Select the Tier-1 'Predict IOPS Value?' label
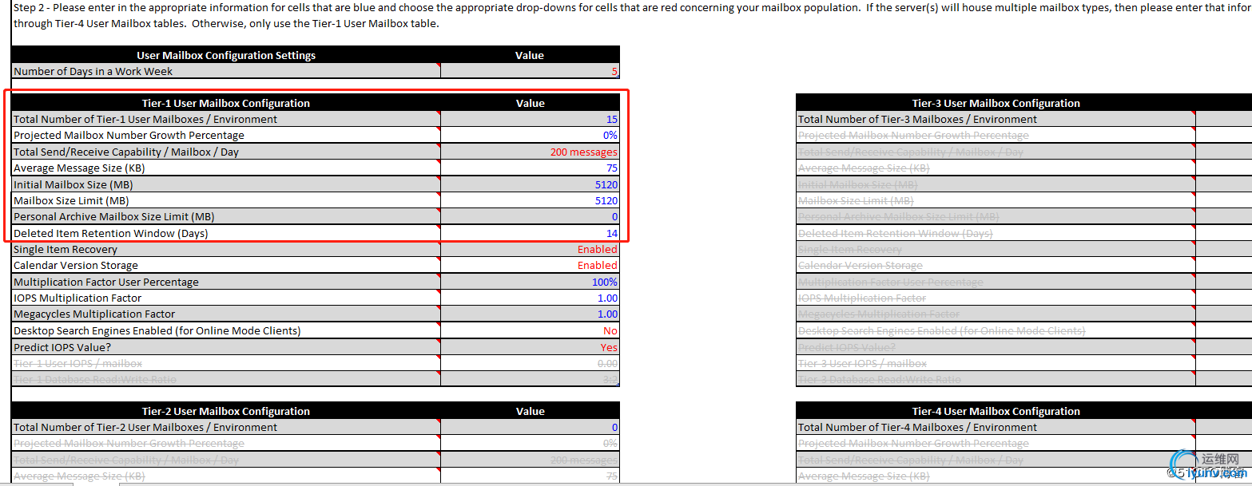Screen dimensions: 1252x486 (62, 348)
